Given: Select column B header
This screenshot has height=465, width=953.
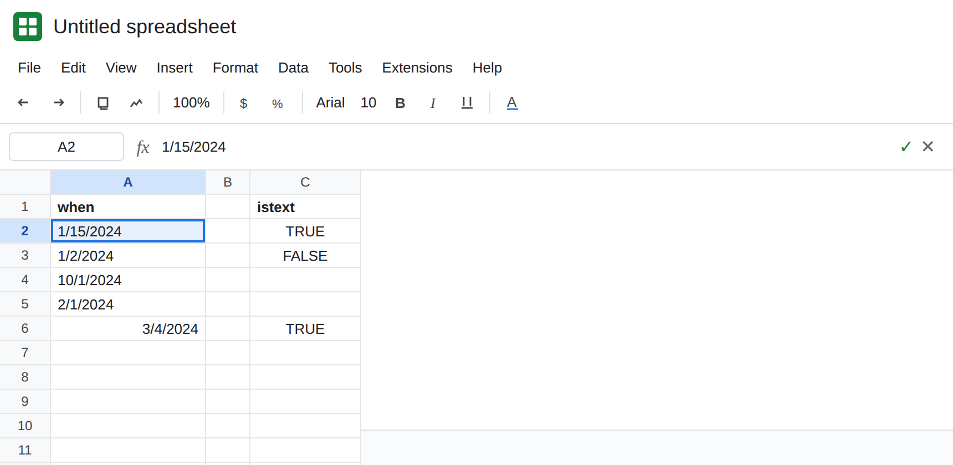Looking at the screenshot, I should pos(228,182).
